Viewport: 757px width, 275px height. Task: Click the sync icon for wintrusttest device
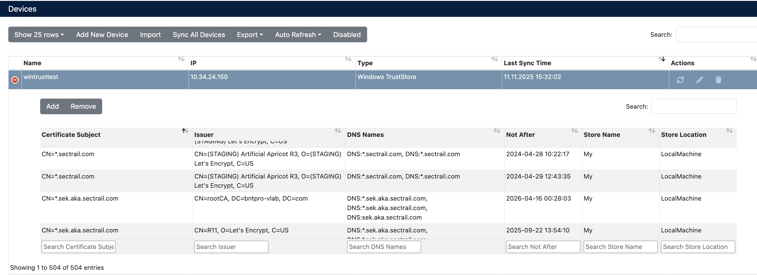[x=680, y=80]
